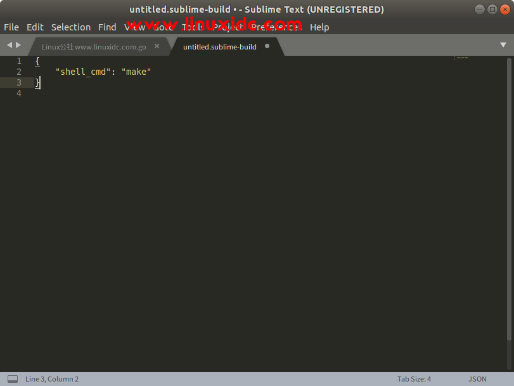Open the Find menu

click(107, 27)
